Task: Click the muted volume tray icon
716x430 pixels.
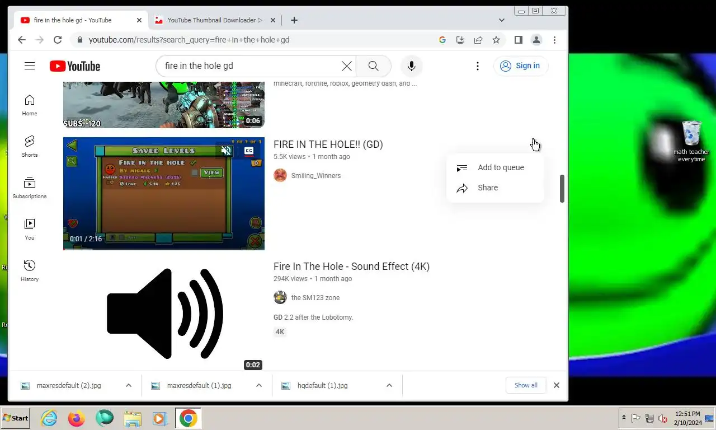Action: [663, 418]
